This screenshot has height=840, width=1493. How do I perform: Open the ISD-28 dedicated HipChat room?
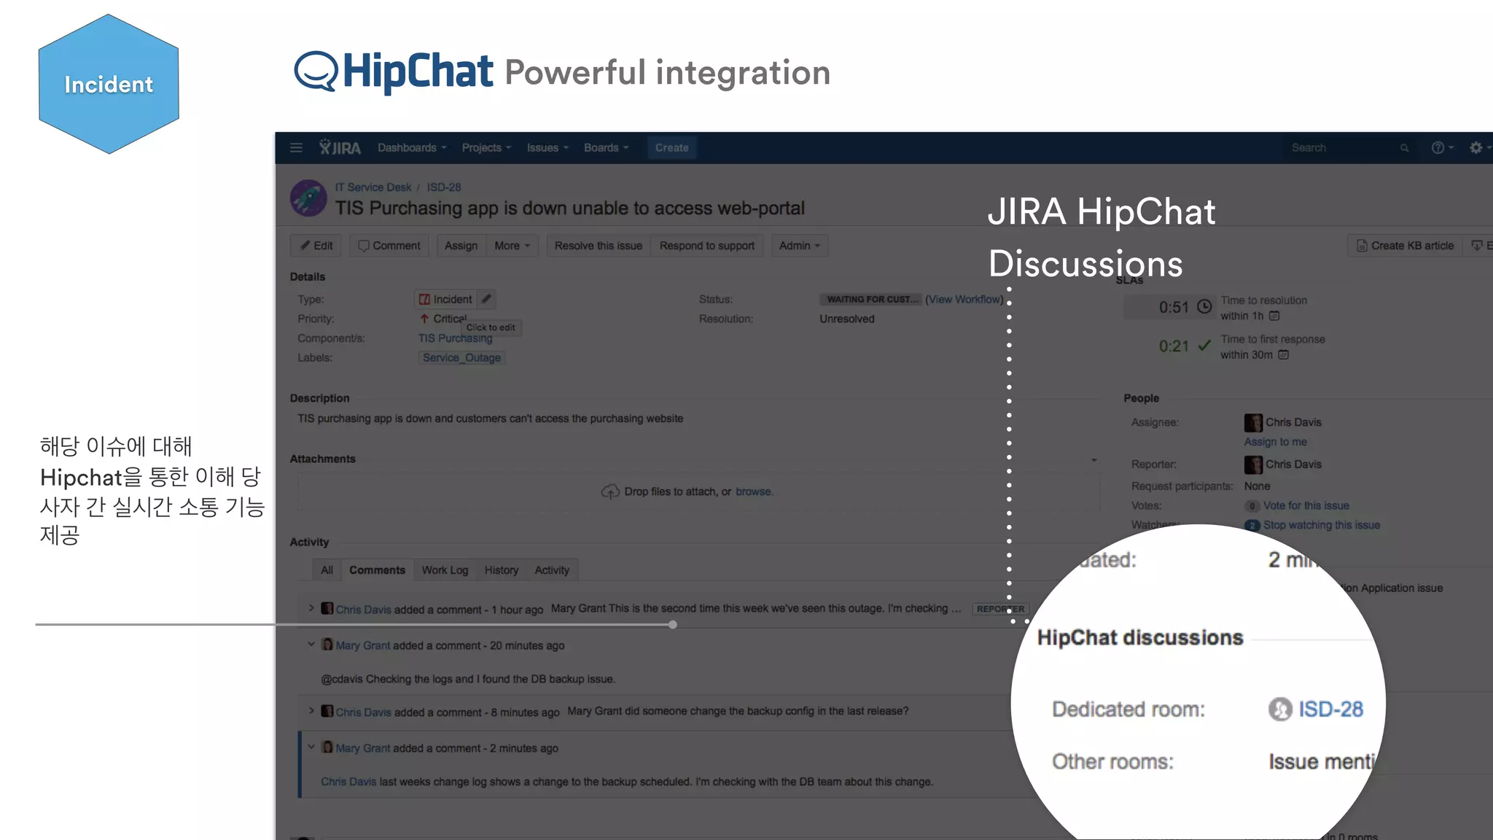tap(1330, 709)
